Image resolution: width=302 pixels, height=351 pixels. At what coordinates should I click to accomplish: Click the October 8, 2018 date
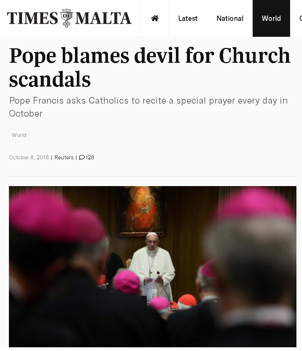[29, 157]
